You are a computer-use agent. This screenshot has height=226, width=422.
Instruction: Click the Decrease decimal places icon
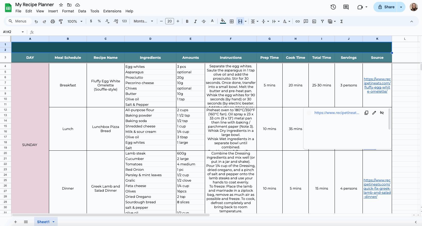tap(108, 21)
